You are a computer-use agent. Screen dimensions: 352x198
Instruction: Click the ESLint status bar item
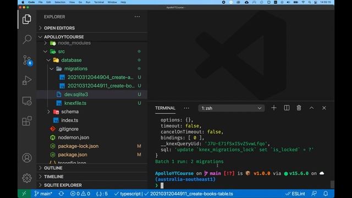tap(295, 194)
